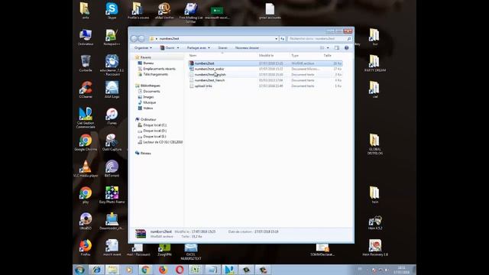This screenshot has width=489, height=275.
Task: Select the Free Mailing List Splitter shortcut
Action: (190, 13)
